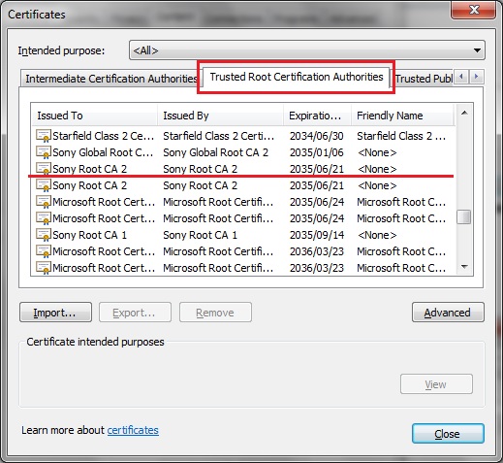The height and width of the screenshot is (463, 503).
Task: Click the certificate list scrollbar thumb
Action: 464,217
